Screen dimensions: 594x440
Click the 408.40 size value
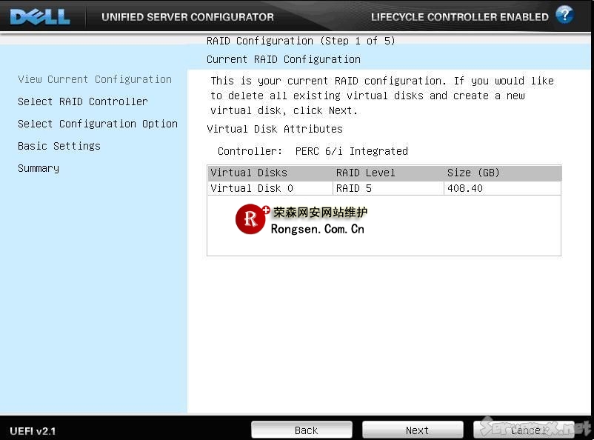[x=465, y=188]
